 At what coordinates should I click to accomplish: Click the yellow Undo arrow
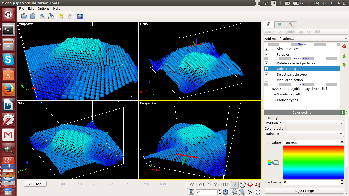click(x=61, y=16)
